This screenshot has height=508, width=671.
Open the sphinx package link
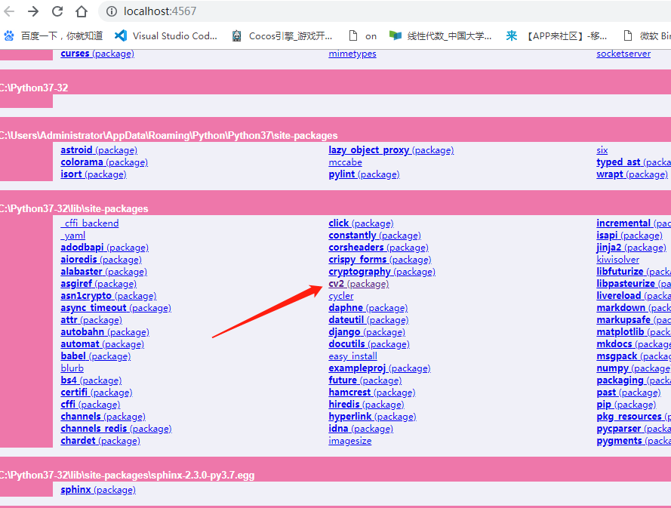98,490
